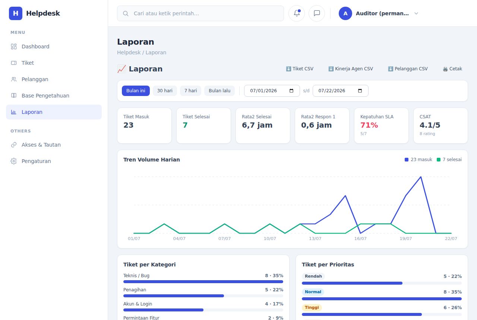477x320 pixels.
Task: Go to Tiket in the sidebar
Action: click(54, 63)
